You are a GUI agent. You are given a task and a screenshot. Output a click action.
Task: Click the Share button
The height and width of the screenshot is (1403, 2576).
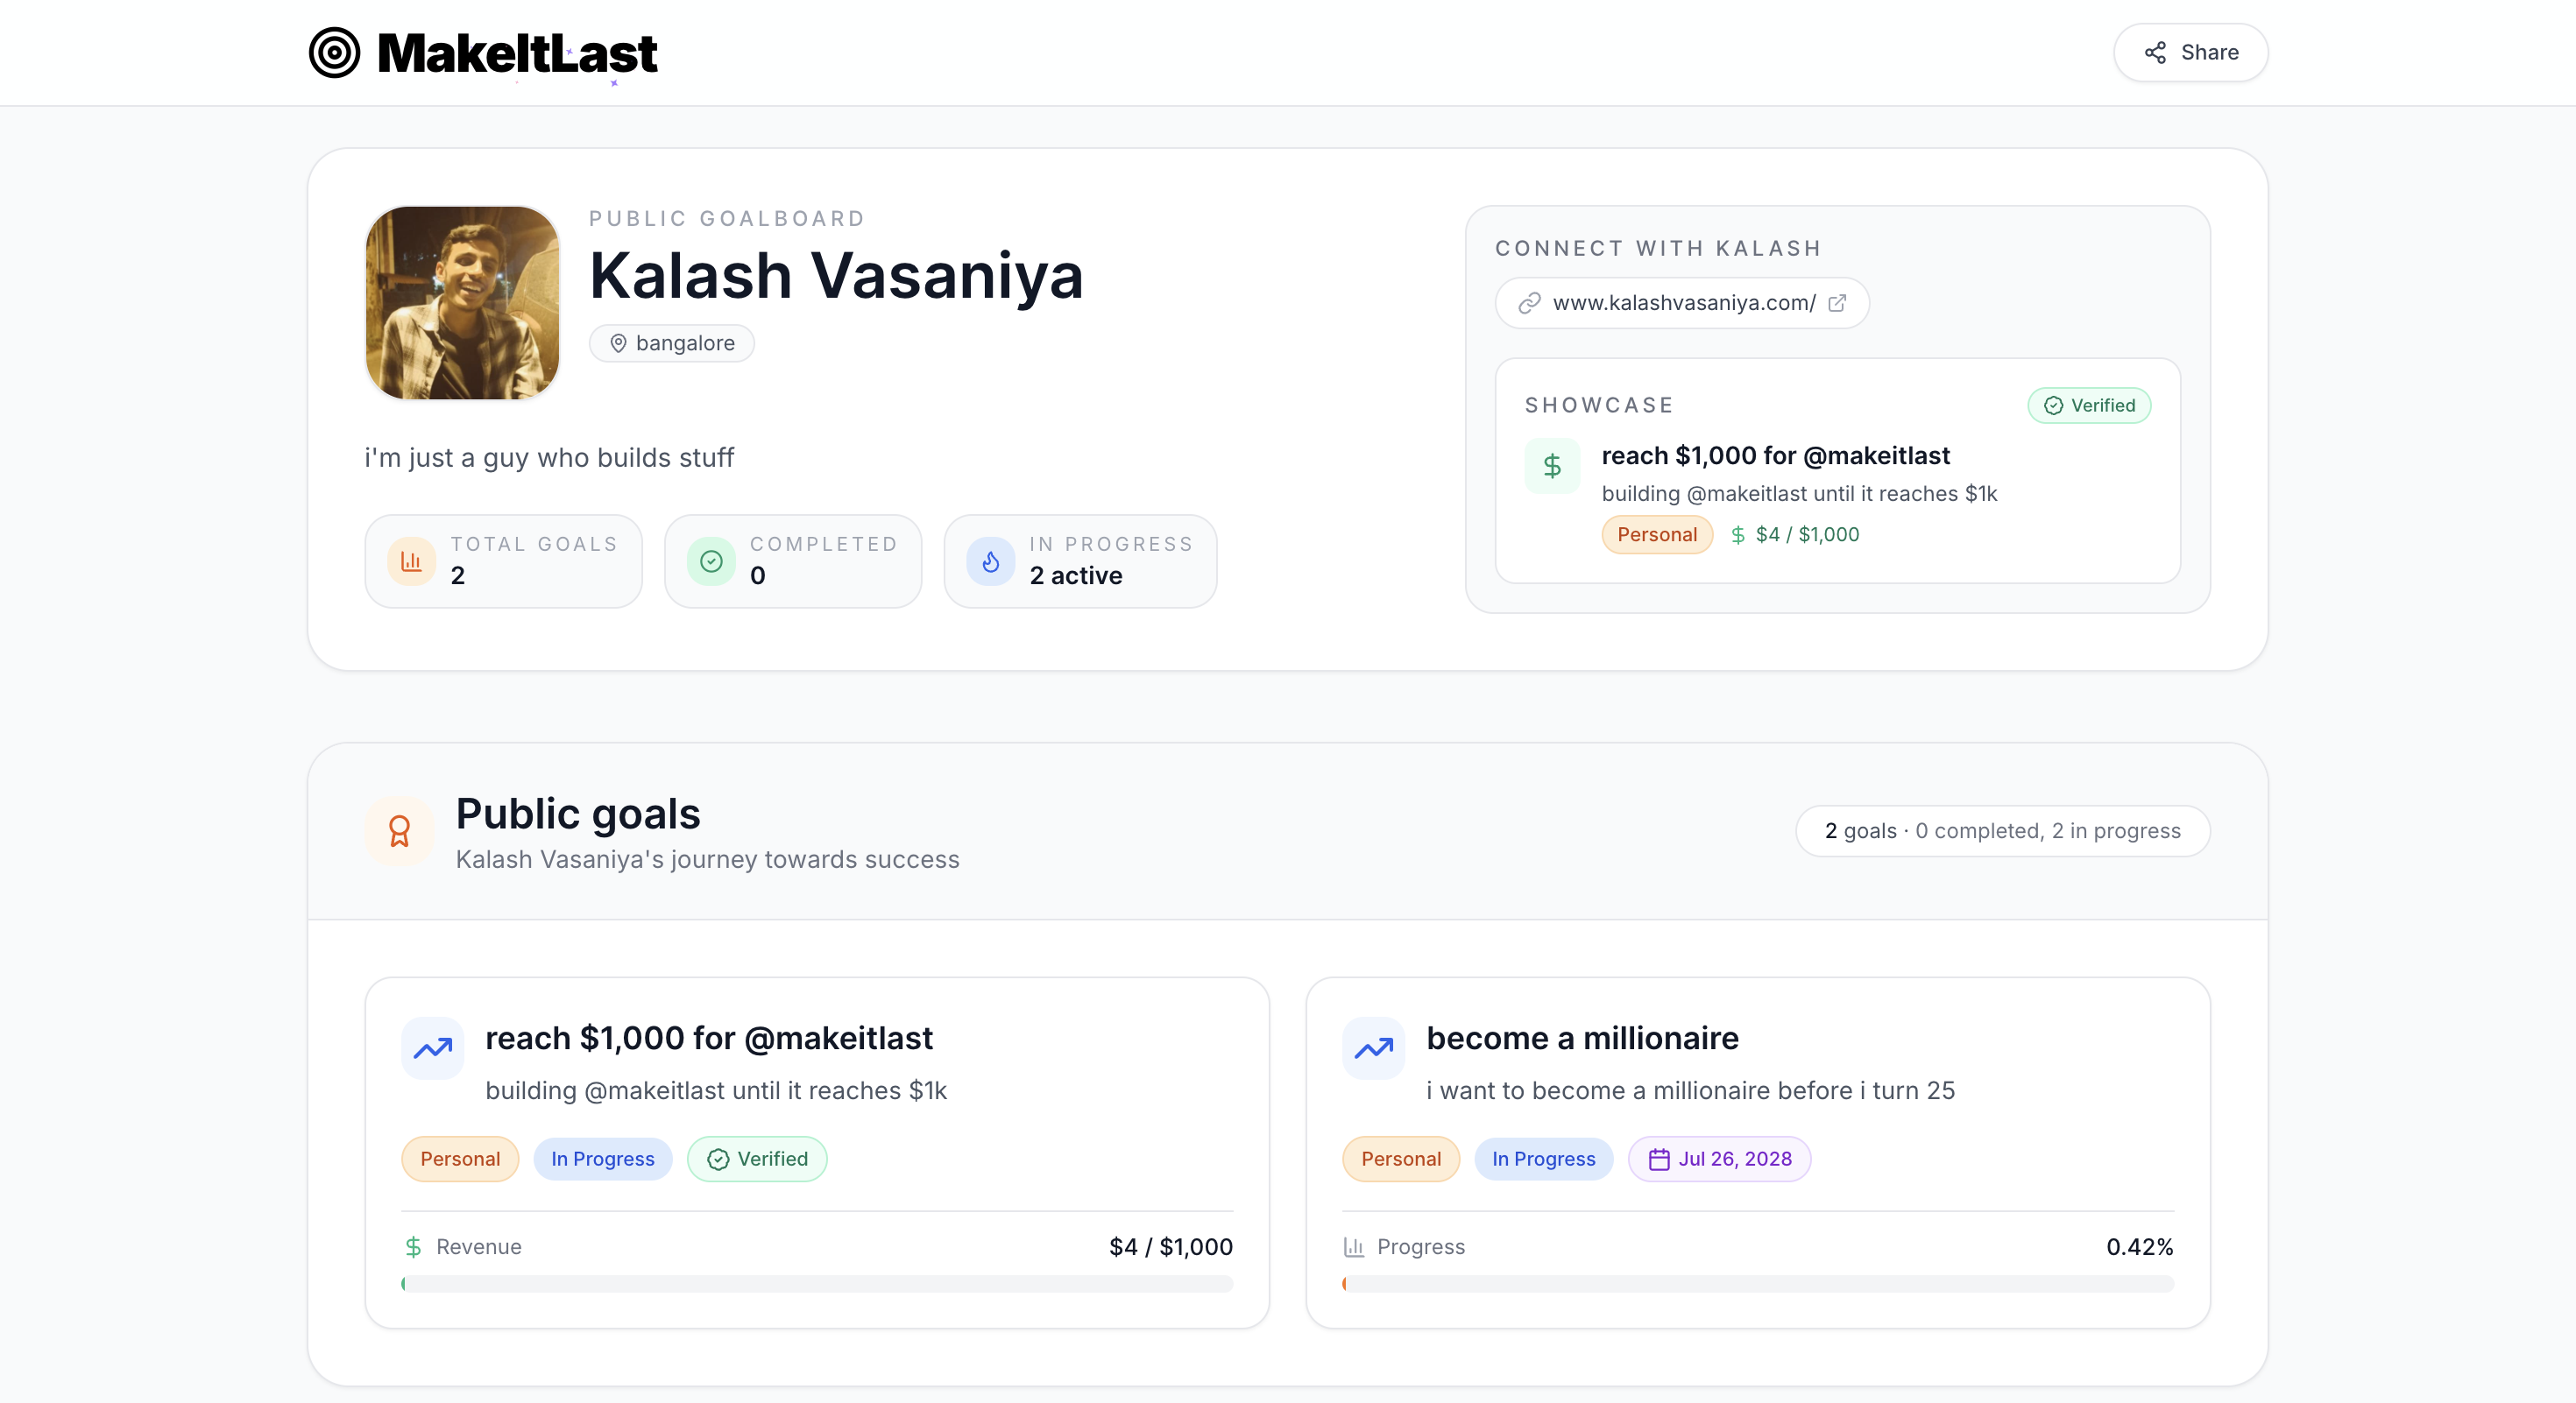point(2190,52)
